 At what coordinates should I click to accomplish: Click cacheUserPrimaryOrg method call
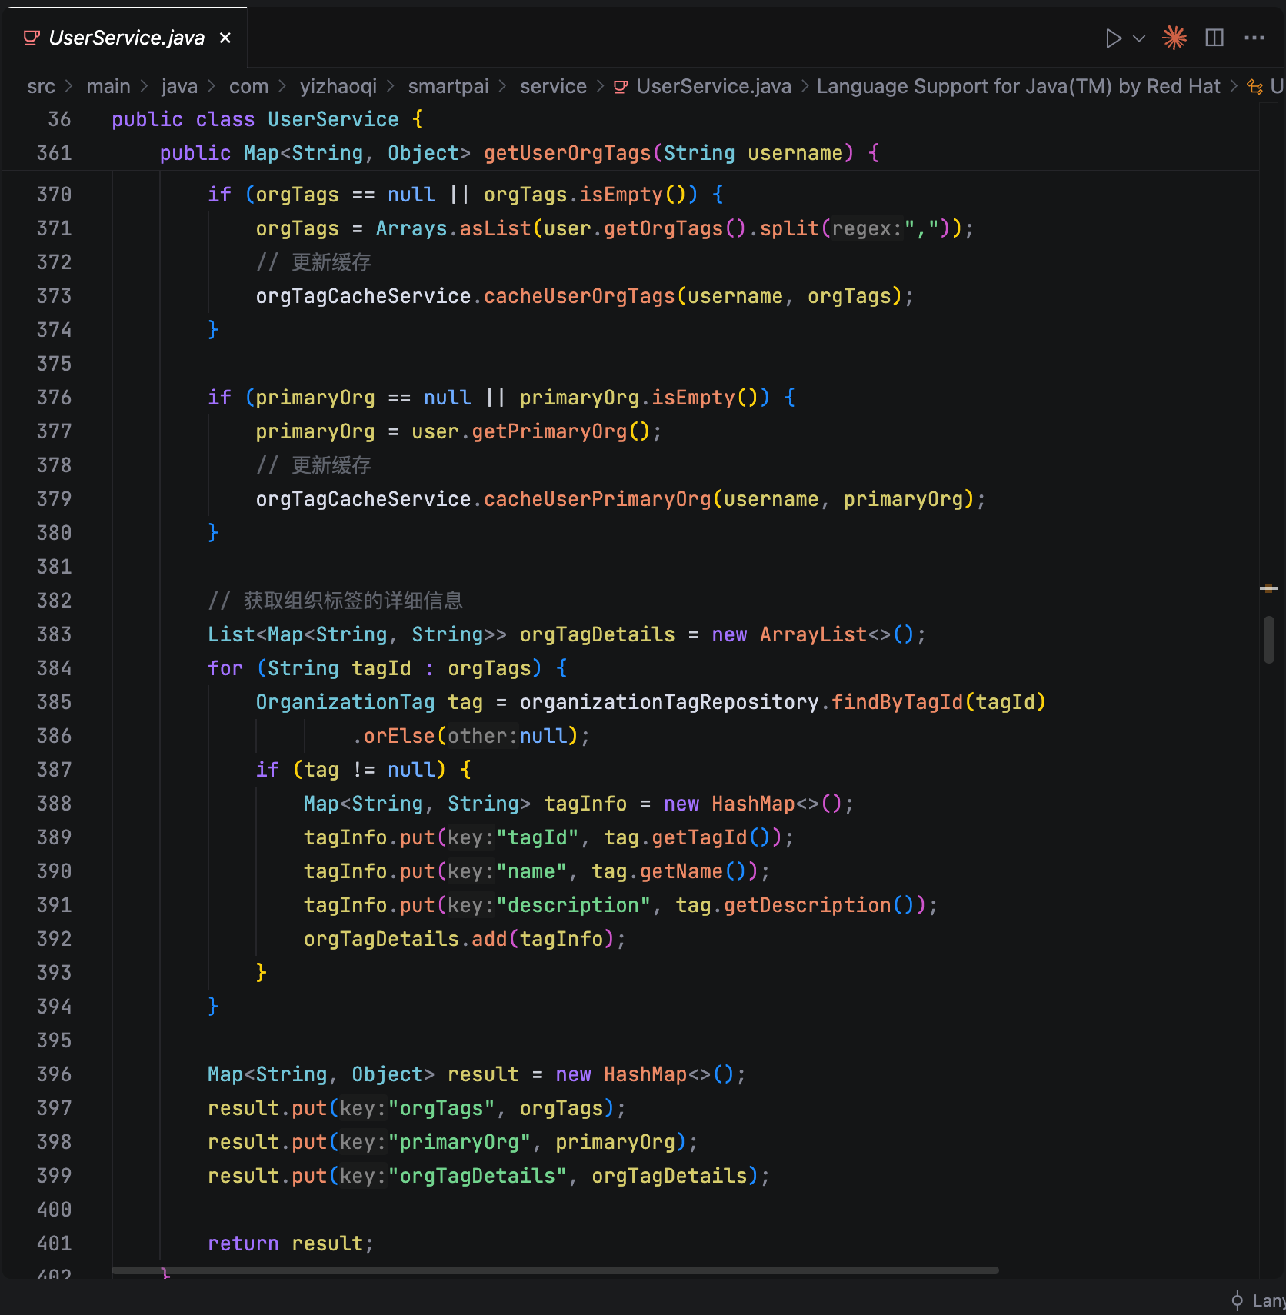pyautogui.click(x=598, y=499)
